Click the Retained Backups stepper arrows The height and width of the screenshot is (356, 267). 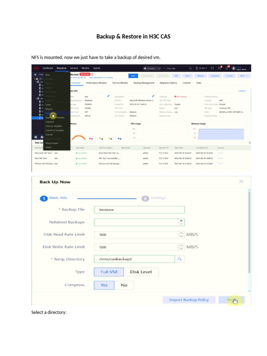[181, 222]
